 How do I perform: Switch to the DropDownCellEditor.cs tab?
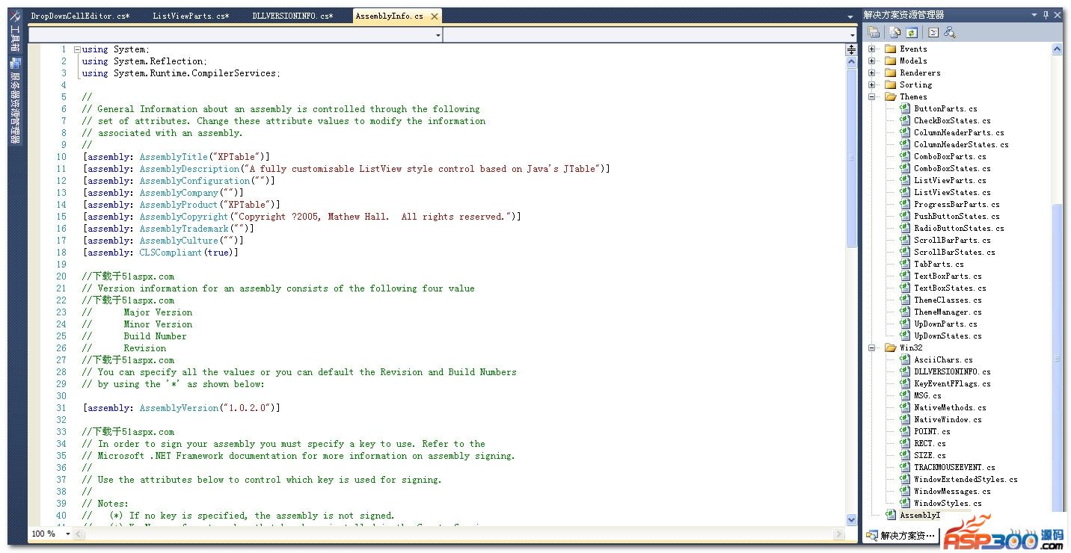80,16
